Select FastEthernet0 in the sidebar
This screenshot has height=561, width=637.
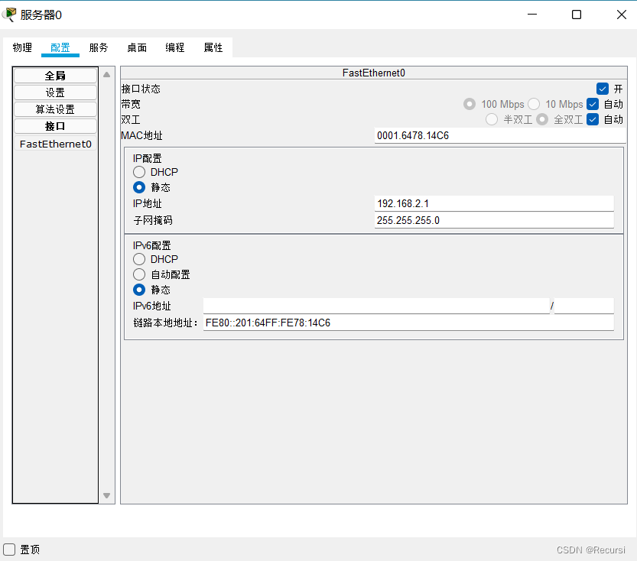pos(55,144)
